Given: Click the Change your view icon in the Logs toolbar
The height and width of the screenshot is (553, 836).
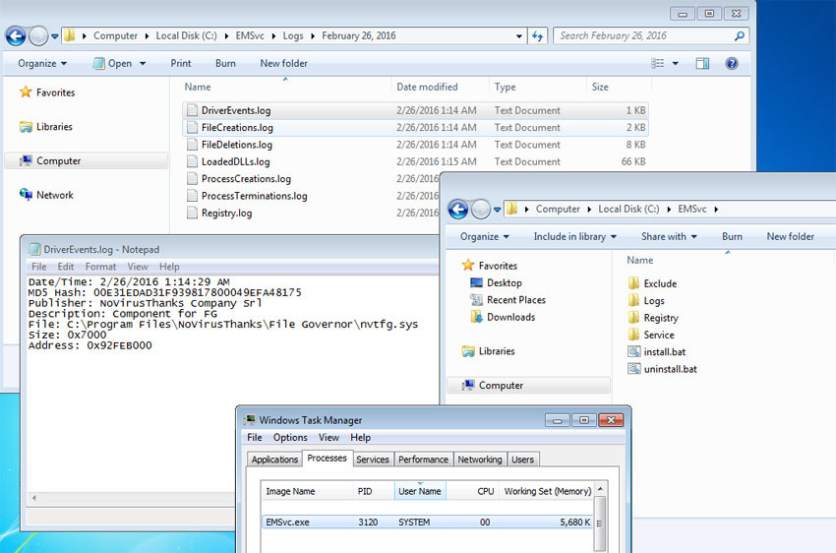Looking at the screenshot, I should (x=657, y=63).
